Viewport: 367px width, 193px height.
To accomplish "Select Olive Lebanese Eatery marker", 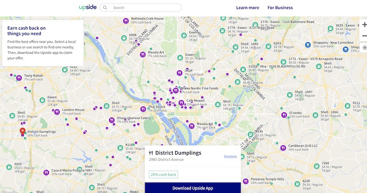I will click(x=111, y=120).
